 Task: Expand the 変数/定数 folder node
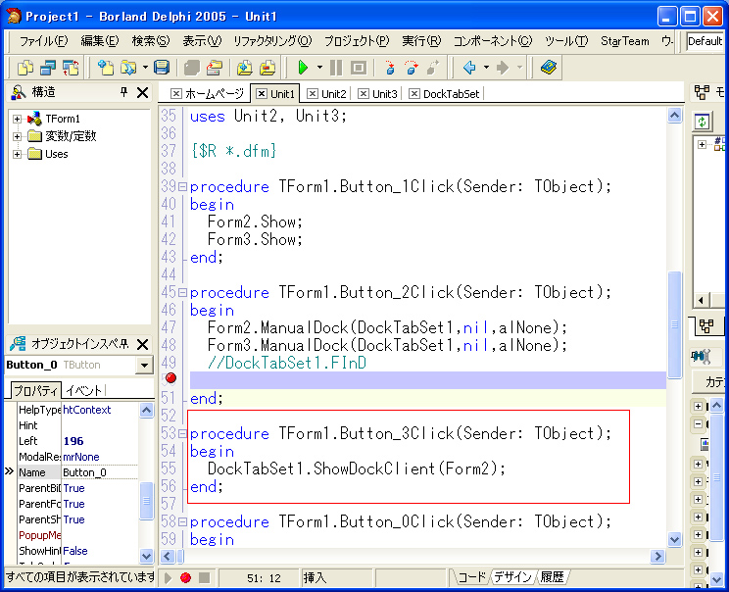click(x=18, y=136)
